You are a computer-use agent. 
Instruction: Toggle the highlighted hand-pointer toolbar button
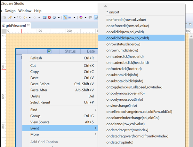[x=65, y=17]
